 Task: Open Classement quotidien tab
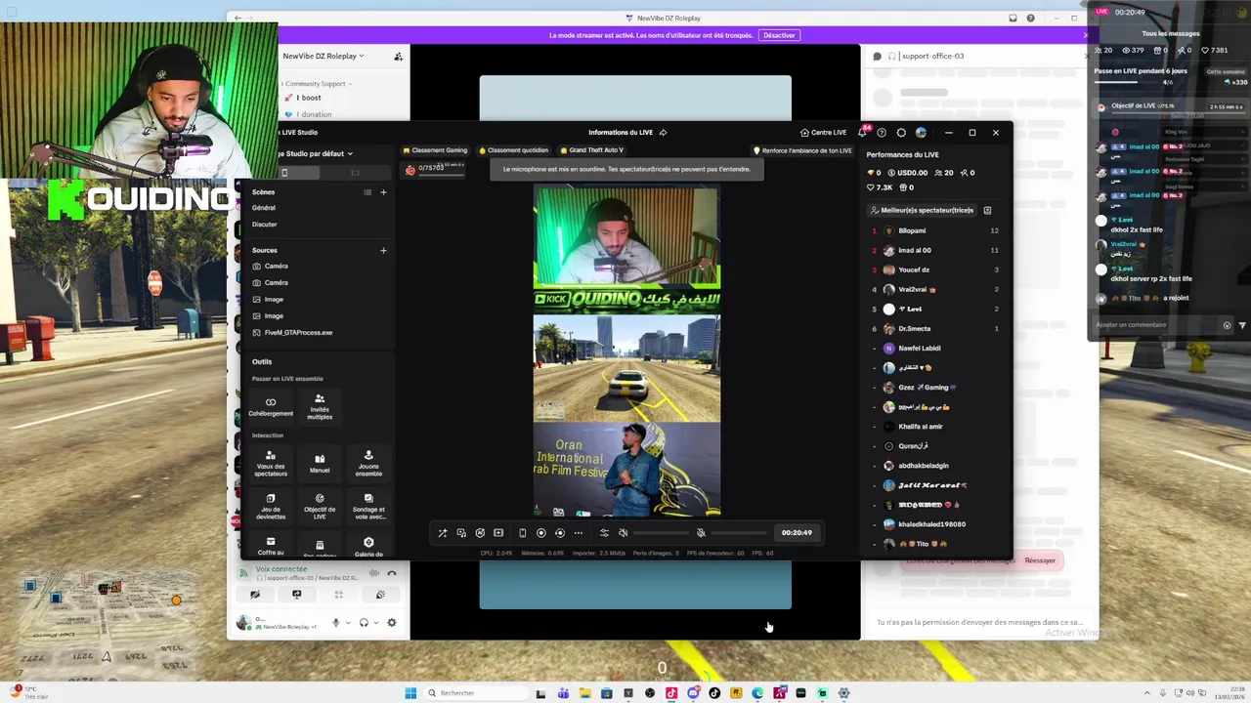coord(514,150)
